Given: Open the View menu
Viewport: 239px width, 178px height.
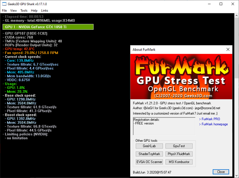Looking at the screenshot, I should (13, 11).
